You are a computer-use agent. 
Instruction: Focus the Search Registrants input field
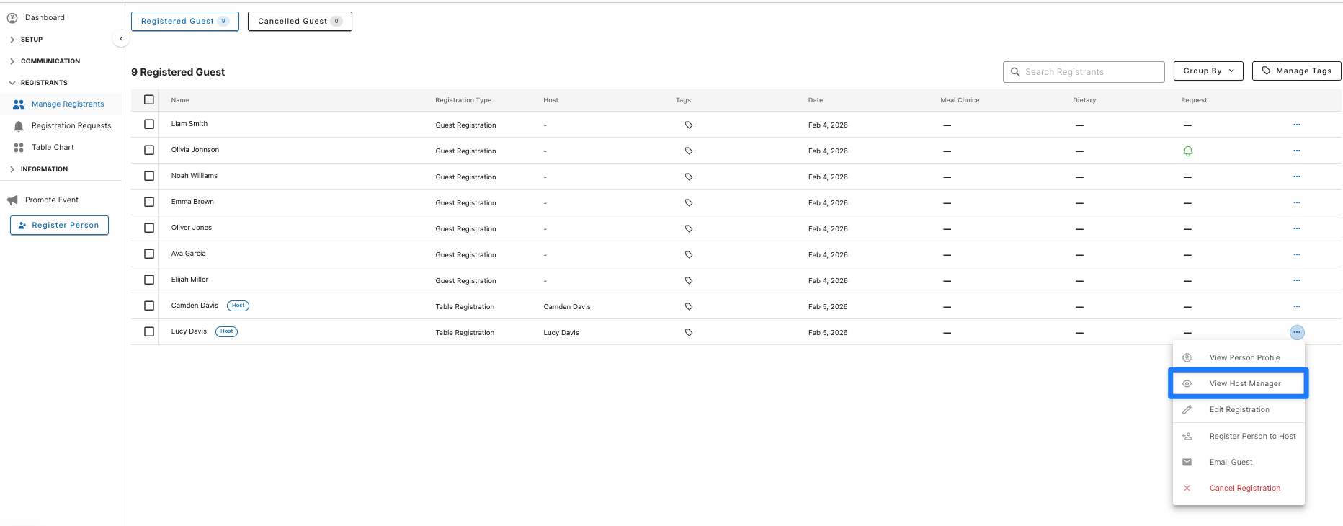tap(1084, 72)
